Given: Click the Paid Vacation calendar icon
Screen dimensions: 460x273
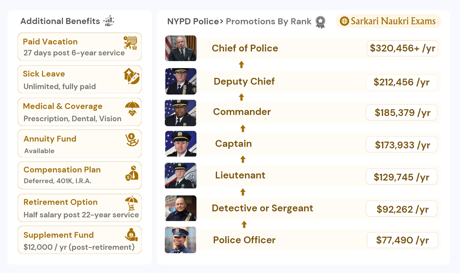Looking at the screenshot, I should [130, 43].
